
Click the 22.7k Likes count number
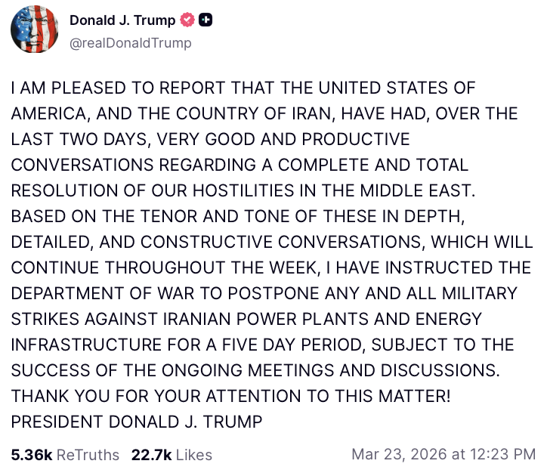pos(150,455)
